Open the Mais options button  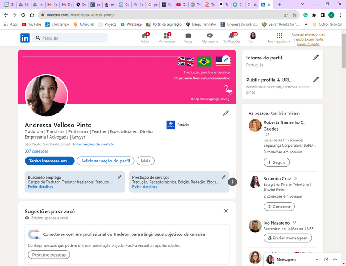pos(145,161)
